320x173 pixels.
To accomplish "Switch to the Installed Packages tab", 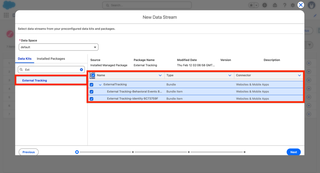I will pyautogui.click(x=51, y=59).
